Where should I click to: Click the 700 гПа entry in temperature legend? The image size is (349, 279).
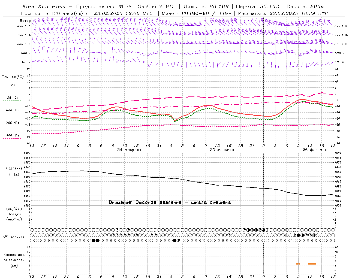pyautogui.click(x=13, y=123)
